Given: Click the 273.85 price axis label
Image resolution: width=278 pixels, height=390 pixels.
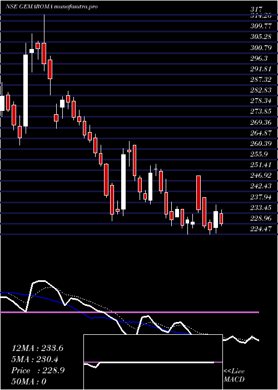Looking at the screenshot, I should (x=261, y=111).
